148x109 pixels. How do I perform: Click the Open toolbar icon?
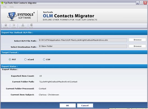(x=14, y=26)
